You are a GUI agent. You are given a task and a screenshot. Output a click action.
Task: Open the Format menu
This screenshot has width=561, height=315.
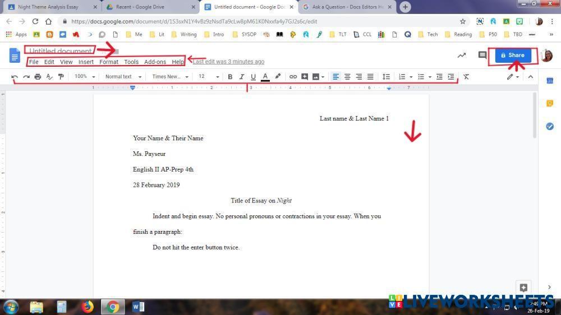click(x=109, y=62)
